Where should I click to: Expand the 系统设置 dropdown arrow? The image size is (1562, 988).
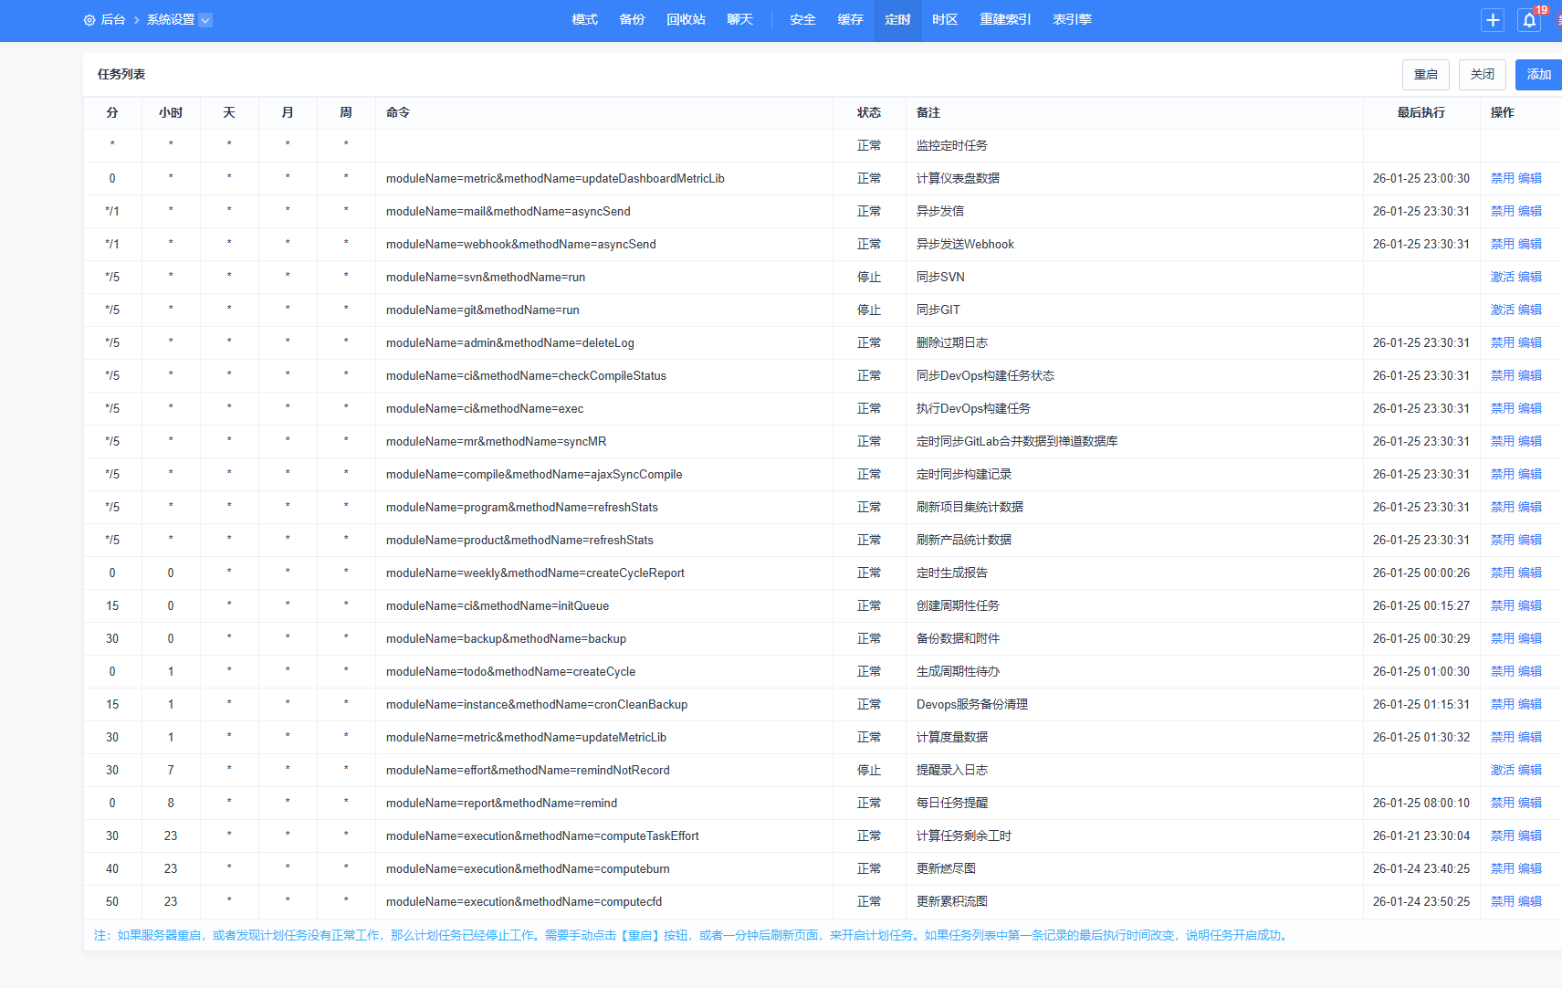(205, 20)
